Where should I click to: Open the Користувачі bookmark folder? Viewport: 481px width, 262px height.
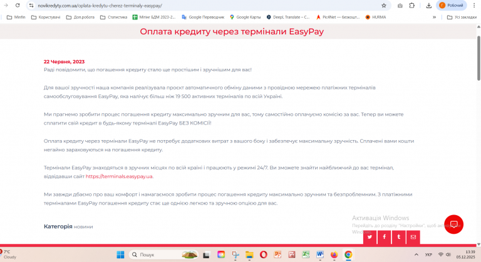pos(46,17)
